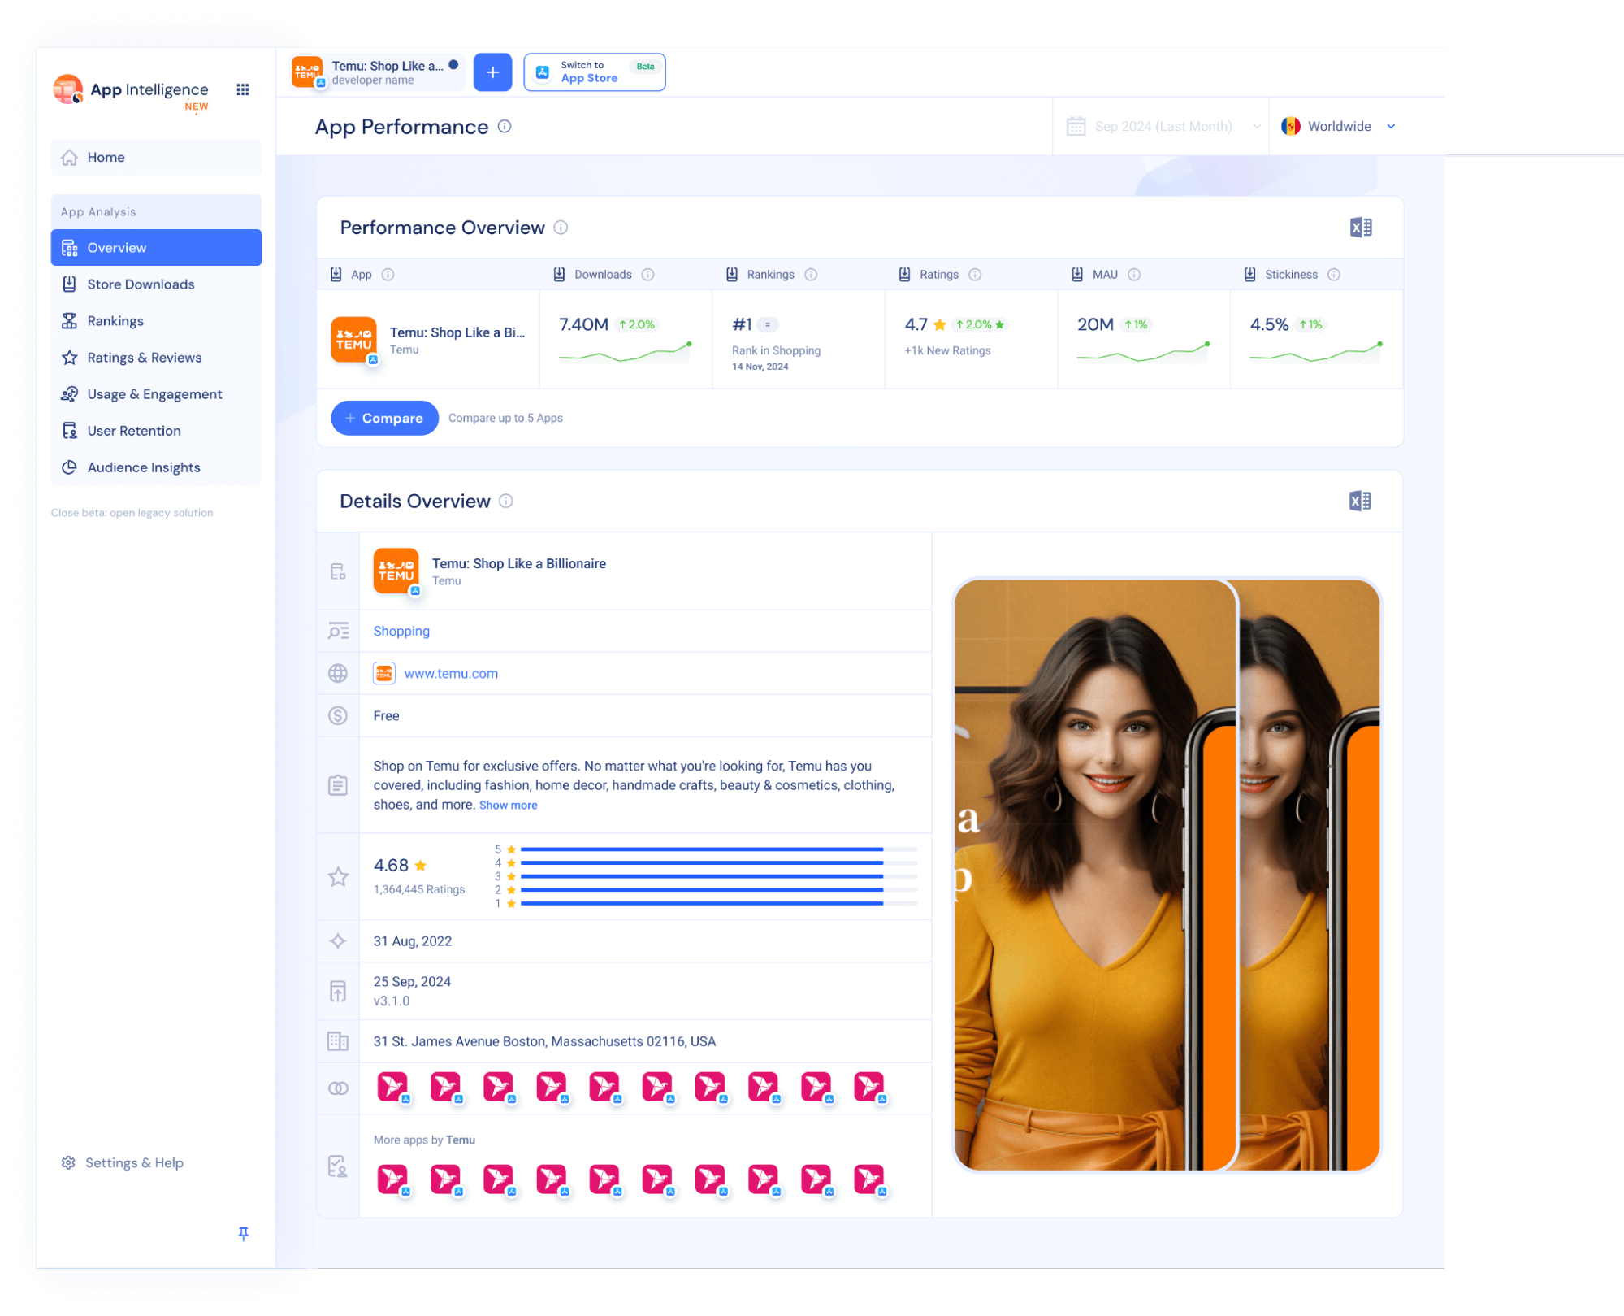Export Details Overview to Excel
Screen dimensions: 1624x1316
tap(1361, 501)
